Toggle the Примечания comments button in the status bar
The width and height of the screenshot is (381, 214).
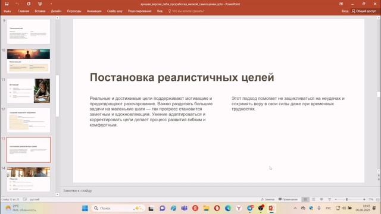pyautogui.click(x=288, y=200)
